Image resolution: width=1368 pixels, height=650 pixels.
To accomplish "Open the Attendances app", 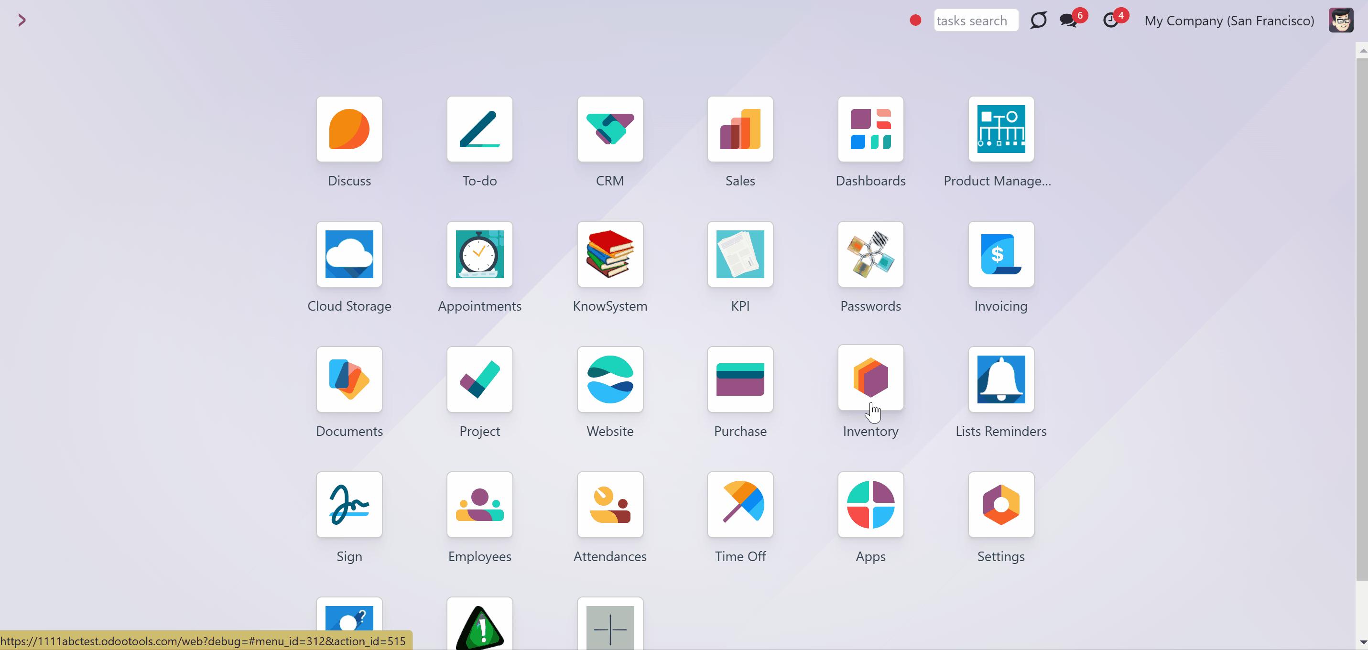I will click(x=609, y=505).
